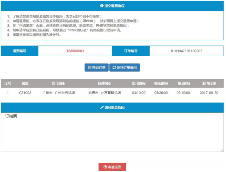Image resolution: width=226 pixels, height=172 pixels.
Task: Click departure city 广州市 -广州白云机场
Action: click(x=58, y=93)
